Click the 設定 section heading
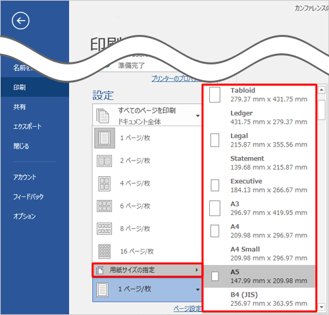The height and width of the screenshot is (315, 329). click(x=103, y=95)
